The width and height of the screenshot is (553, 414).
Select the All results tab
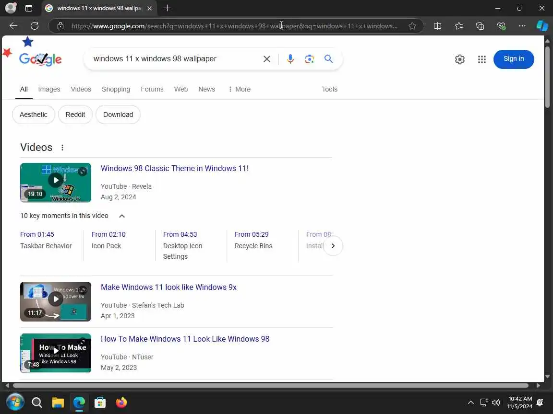coord(24,89)
